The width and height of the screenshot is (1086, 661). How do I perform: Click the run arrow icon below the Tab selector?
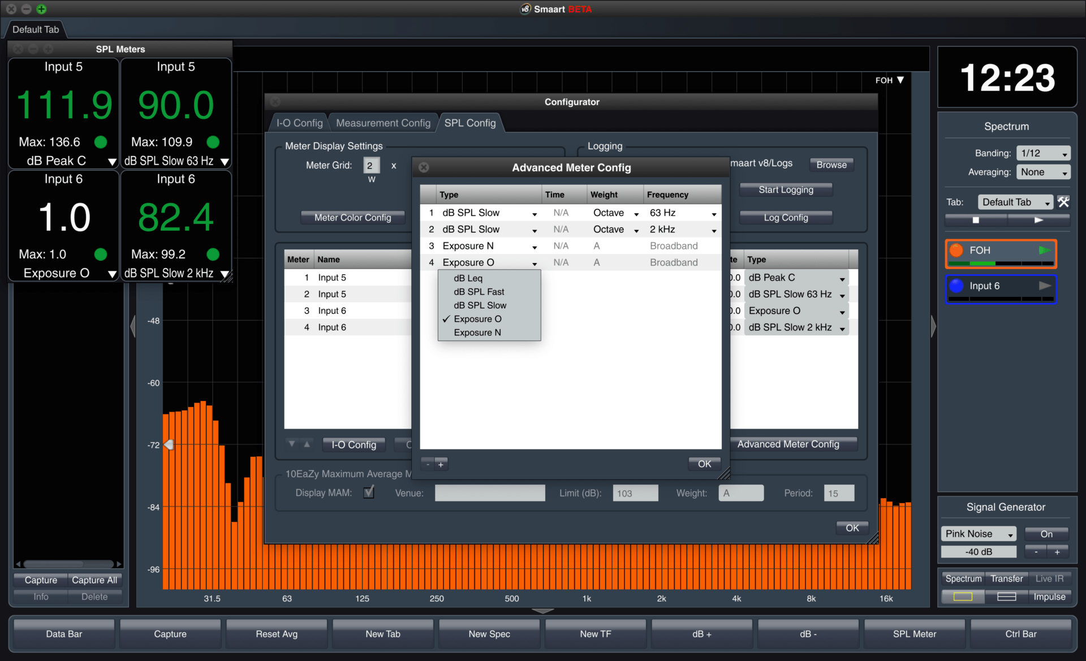coord(1039,219)
